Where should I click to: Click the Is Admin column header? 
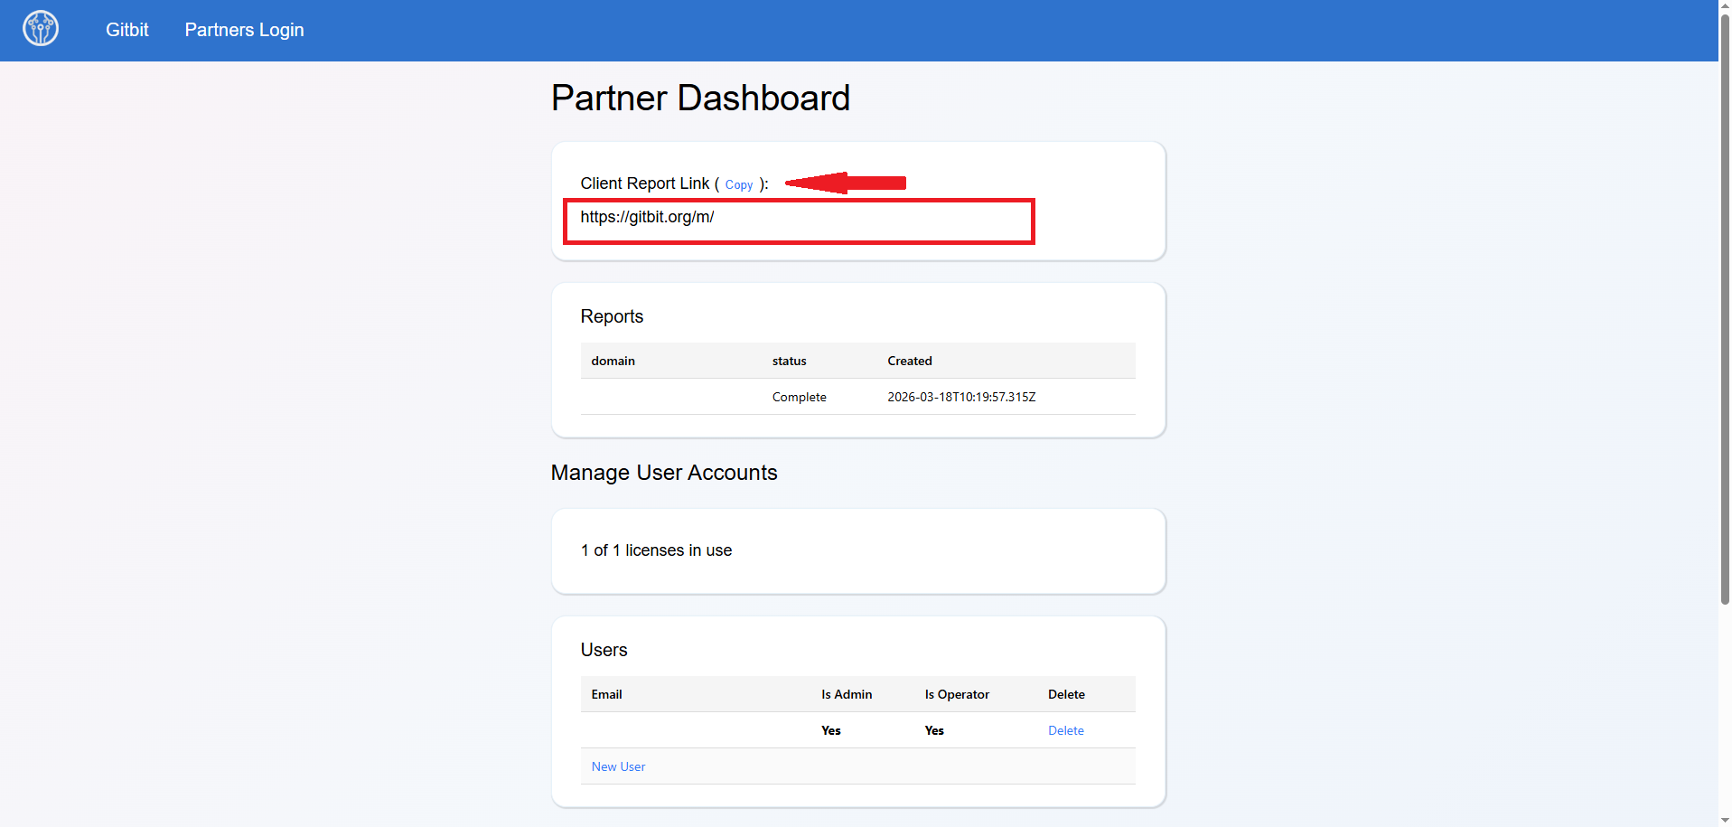click(x=846, y=694)
